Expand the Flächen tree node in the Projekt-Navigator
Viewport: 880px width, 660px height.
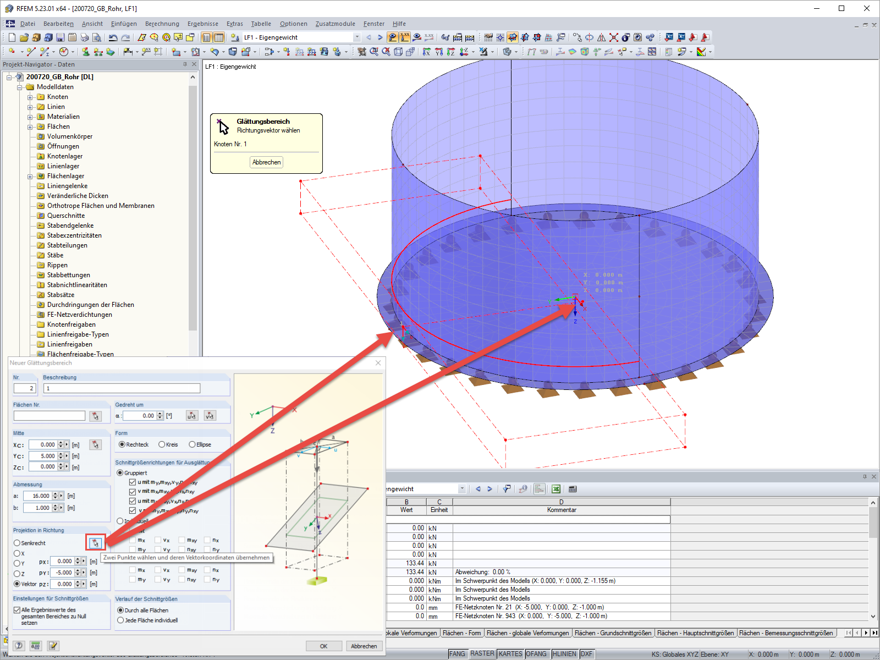(x=31, y=127)
